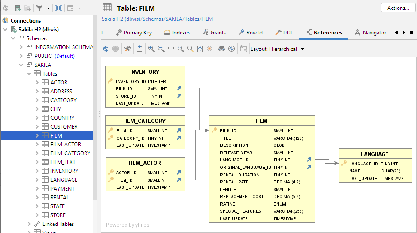Select the LANGUAGE table in the tree
Image resolution: width=417 pixels, height=233 pixels.
(x=64, y=180)
